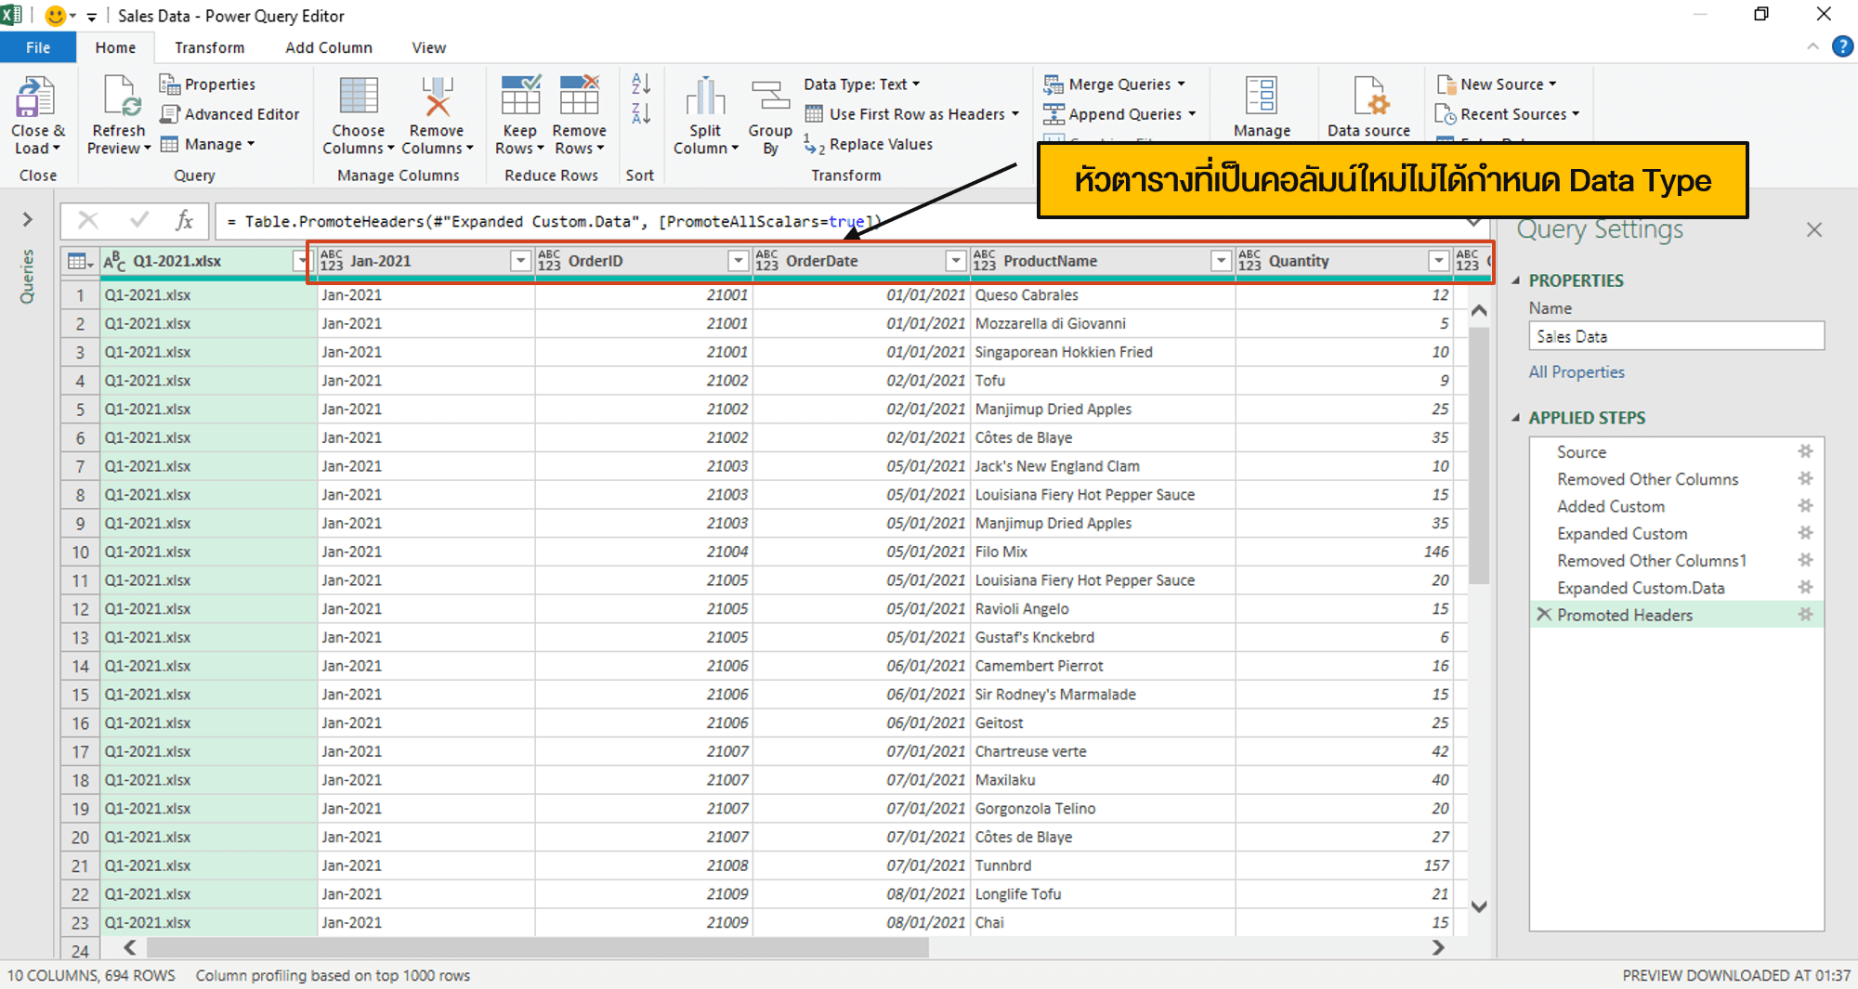Click Refresh Preview
This screenshot has height=989, width=1858.
(117, 113)
